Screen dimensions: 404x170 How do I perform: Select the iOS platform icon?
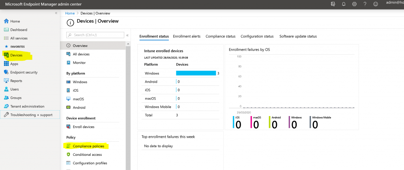68,91
